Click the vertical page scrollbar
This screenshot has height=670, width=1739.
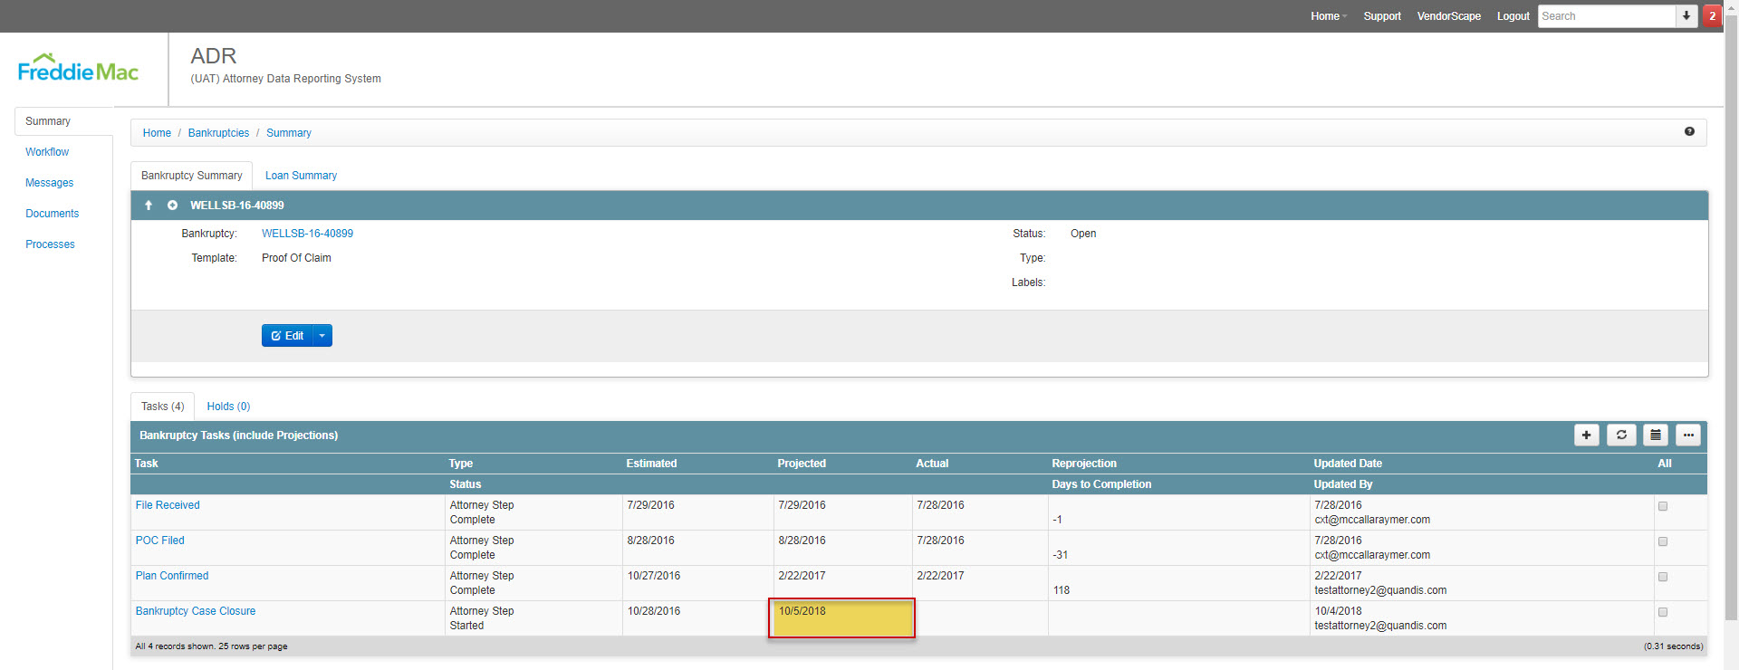pos(1731,317)
